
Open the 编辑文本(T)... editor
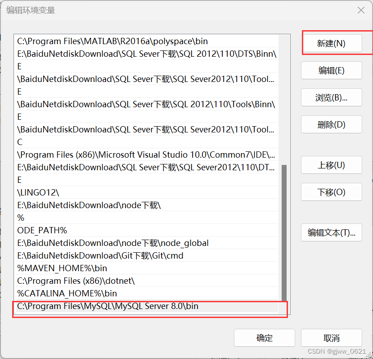click(x=331, y=232)
